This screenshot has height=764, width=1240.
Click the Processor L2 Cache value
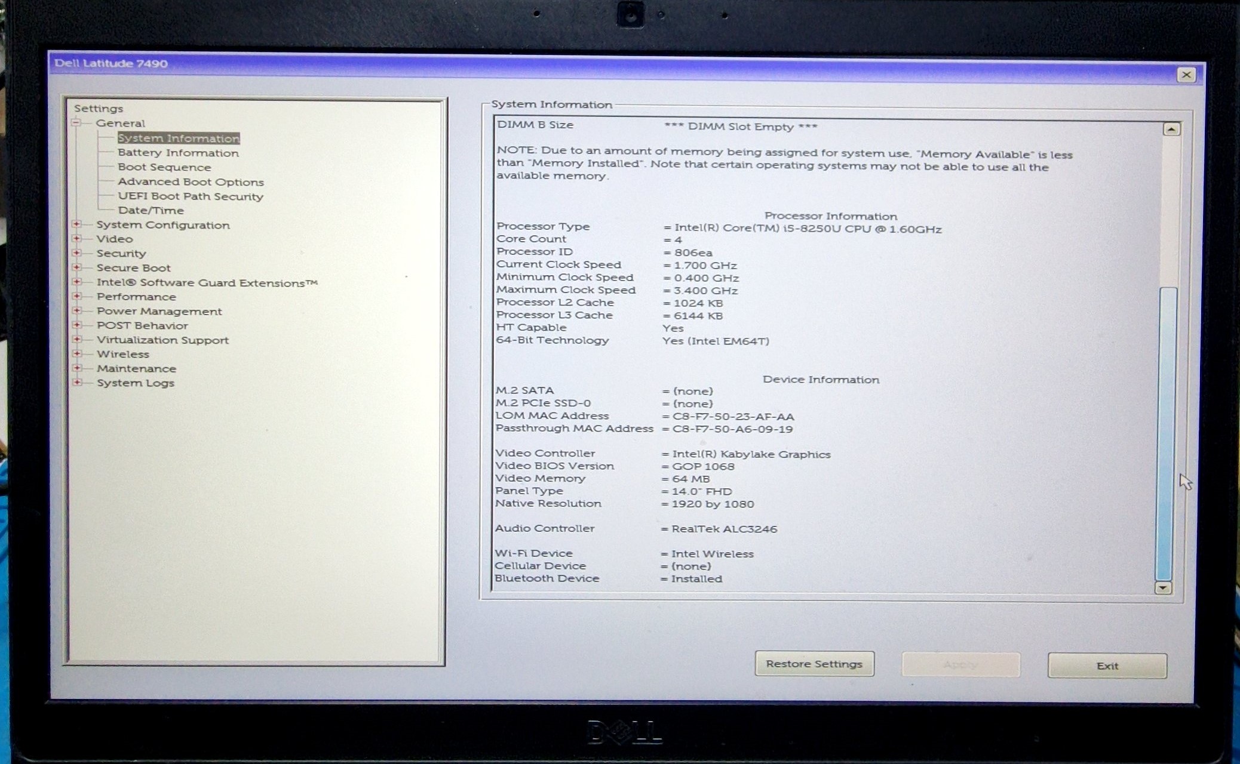pos(698,303)
